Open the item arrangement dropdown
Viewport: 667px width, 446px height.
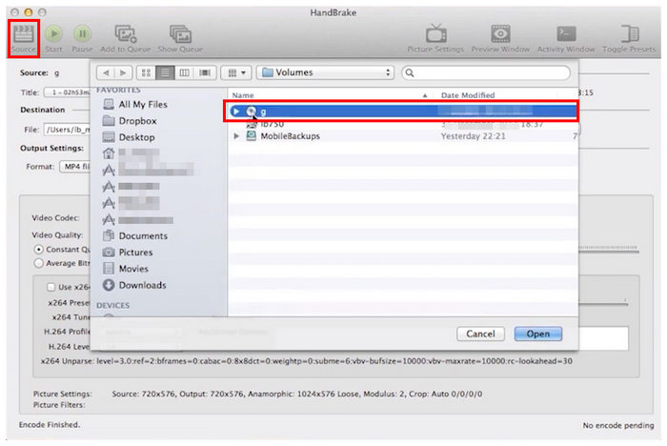236,72
